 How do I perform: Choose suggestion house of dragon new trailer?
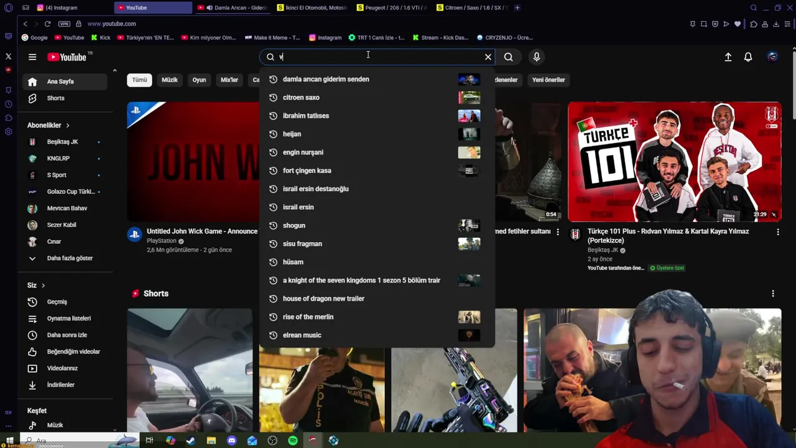377,299
